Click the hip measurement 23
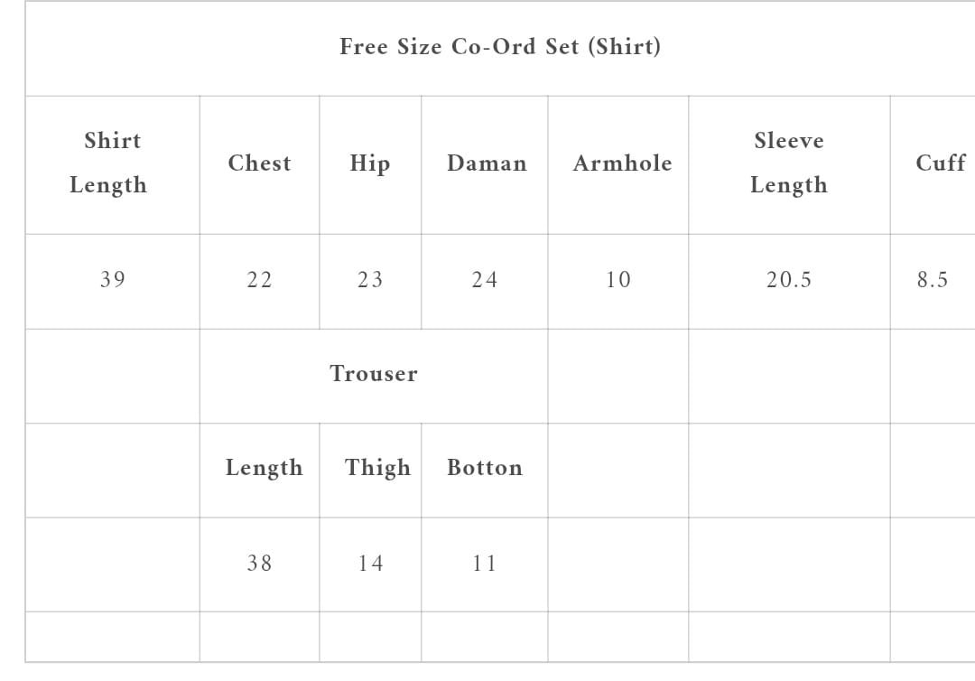The width and height of the screenshot is (975, 681). coord(370,280)
